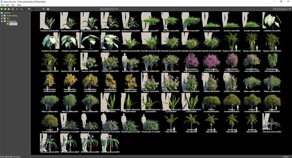Click the blue refresh toolbar icon
Image resolution: width=292 pixels, height=158 pixels.
point(17,9)
